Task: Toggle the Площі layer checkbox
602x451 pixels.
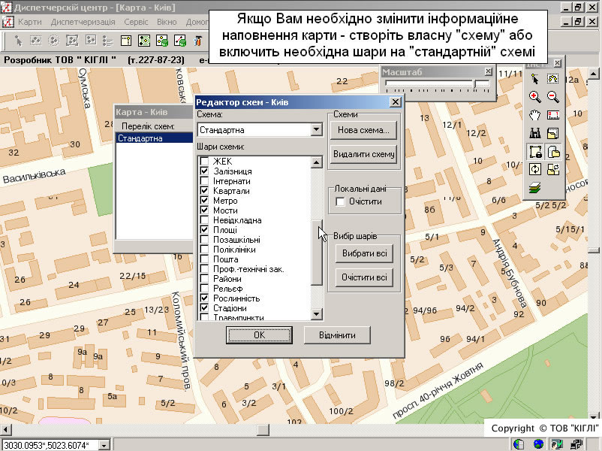Action: pyautogui.click(x=204, y=229)
